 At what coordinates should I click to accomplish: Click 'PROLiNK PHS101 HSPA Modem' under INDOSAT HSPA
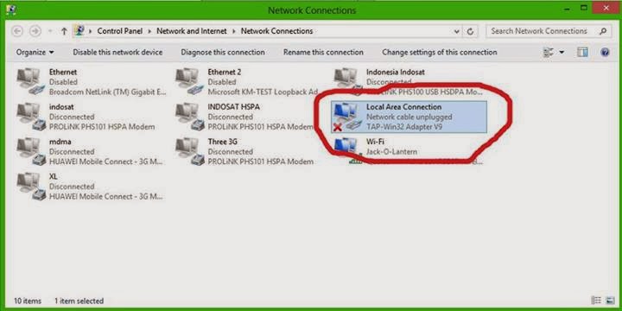pyautogui.click(x=261, y=127)
